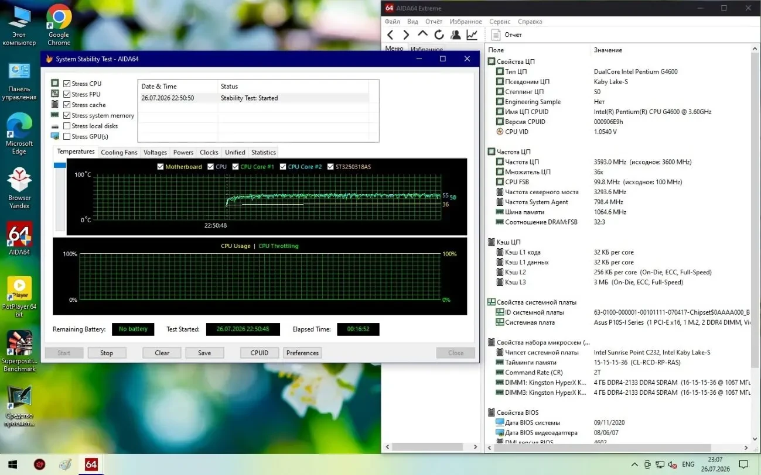This screenshot has height=475, width=761.
Task: Click the Up arrow in AIDA64 toolbar
Action: pos(422,35)
